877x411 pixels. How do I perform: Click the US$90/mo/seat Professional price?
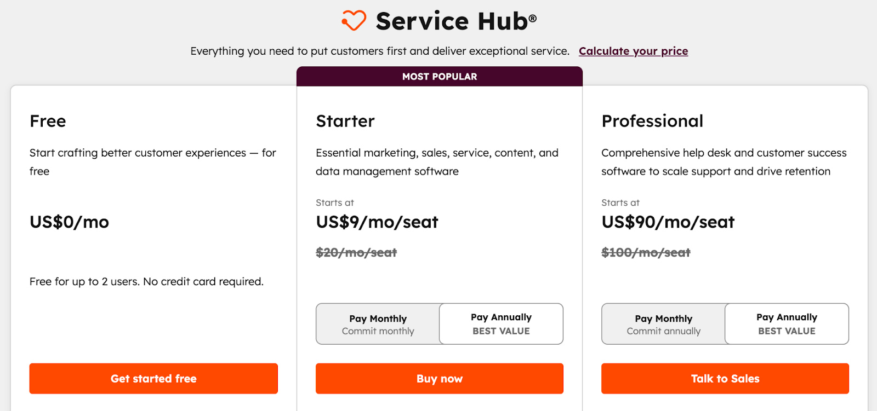pyautogui.click(x=668, y=222)
